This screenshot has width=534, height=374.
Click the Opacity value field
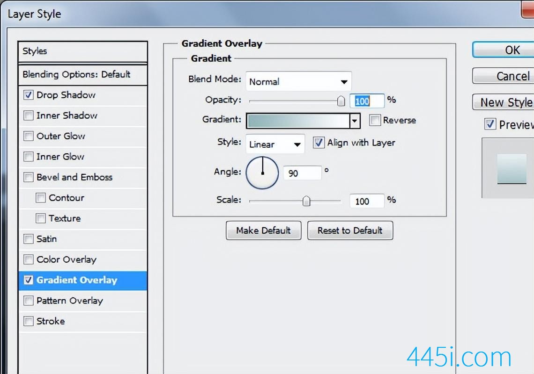click(x=367, y=101)
